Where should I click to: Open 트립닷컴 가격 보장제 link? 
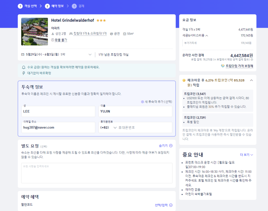coord(239,66)
